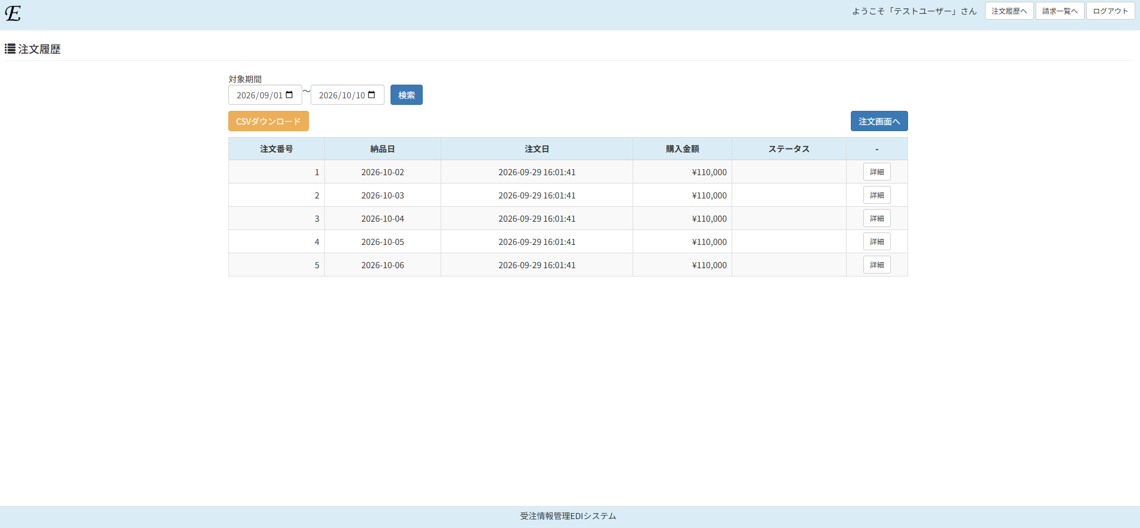Click the 注文日 column header
This screenshot has height=528, width=1140.
pyautogui.click(x=537, y=149)
